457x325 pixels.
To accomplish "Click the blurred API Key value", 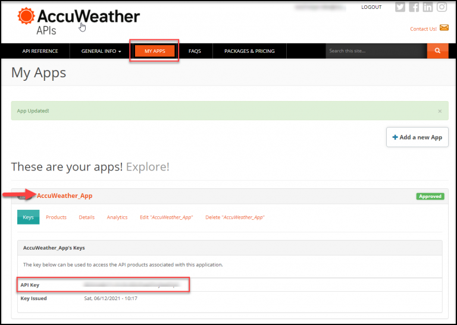I will point(131,285).
